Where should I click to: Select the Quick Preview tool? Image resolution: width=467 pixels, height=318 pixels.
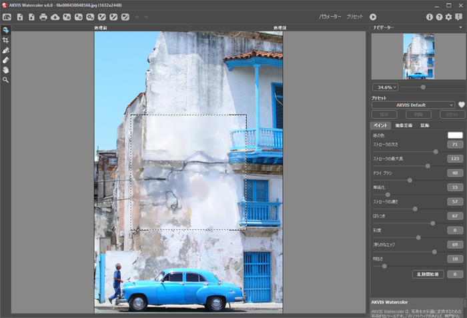[x=5, y=30]
